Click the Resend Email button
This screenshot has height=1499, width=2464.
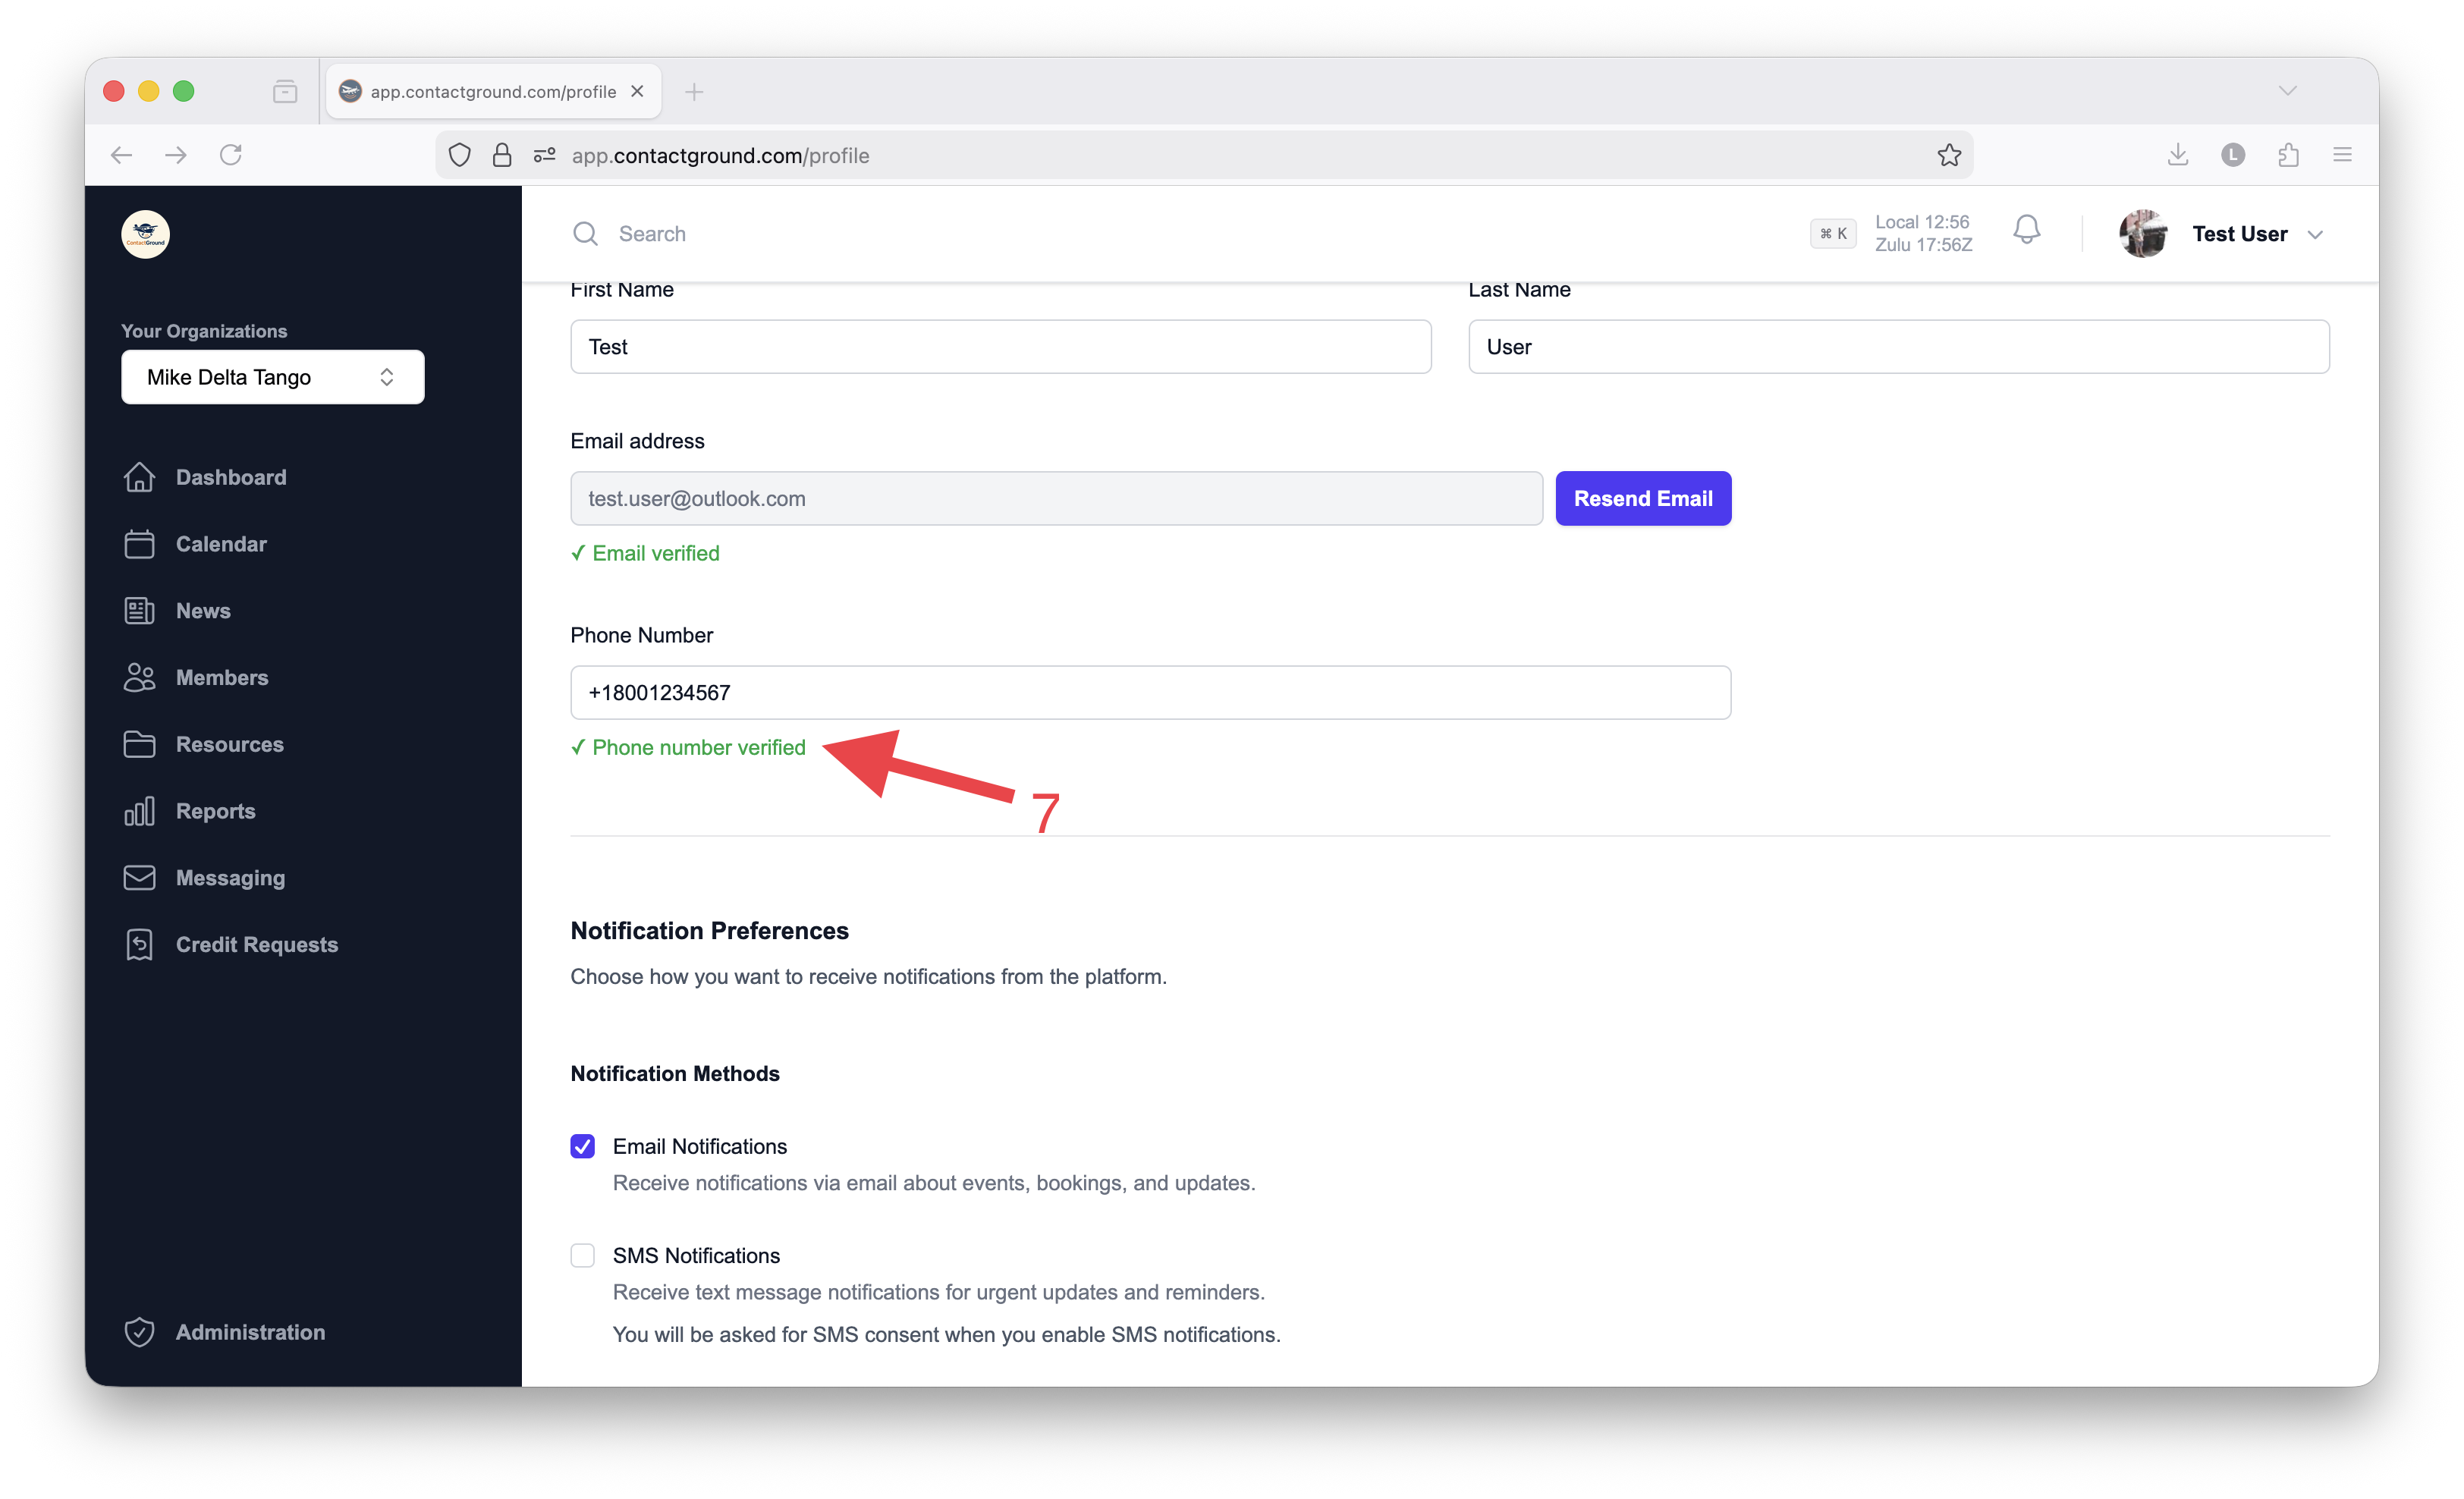pos(1642,498)
